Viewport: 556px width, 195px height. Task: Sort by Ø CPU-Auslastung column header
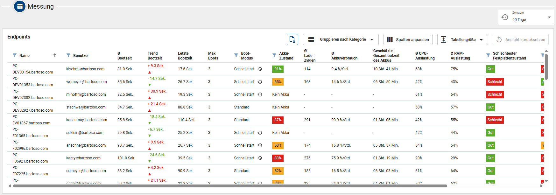425,56
